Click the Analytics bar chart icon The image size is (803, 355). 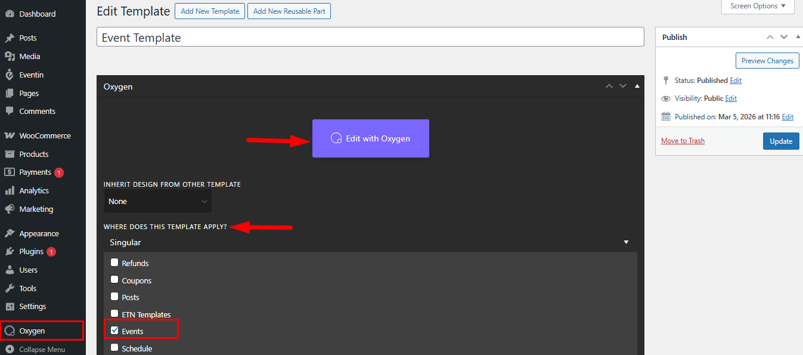[10, 191]
